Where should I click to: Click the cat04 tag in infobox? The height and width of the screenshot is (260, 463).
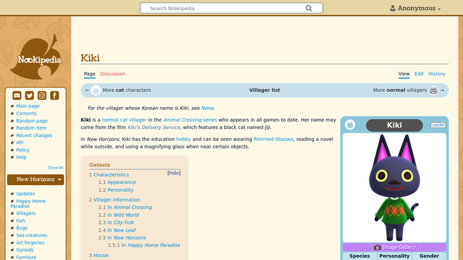[x=438, y=125]
